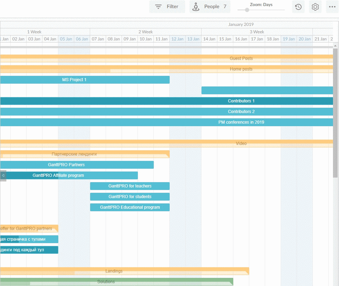Click the 20 Jan weekend date header

tap(305, 39)
